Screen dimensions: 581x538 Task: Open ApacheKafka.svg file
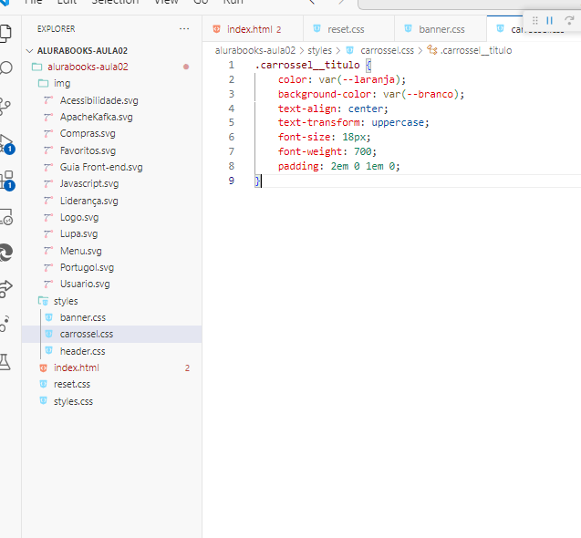click(x=111, y=117)
